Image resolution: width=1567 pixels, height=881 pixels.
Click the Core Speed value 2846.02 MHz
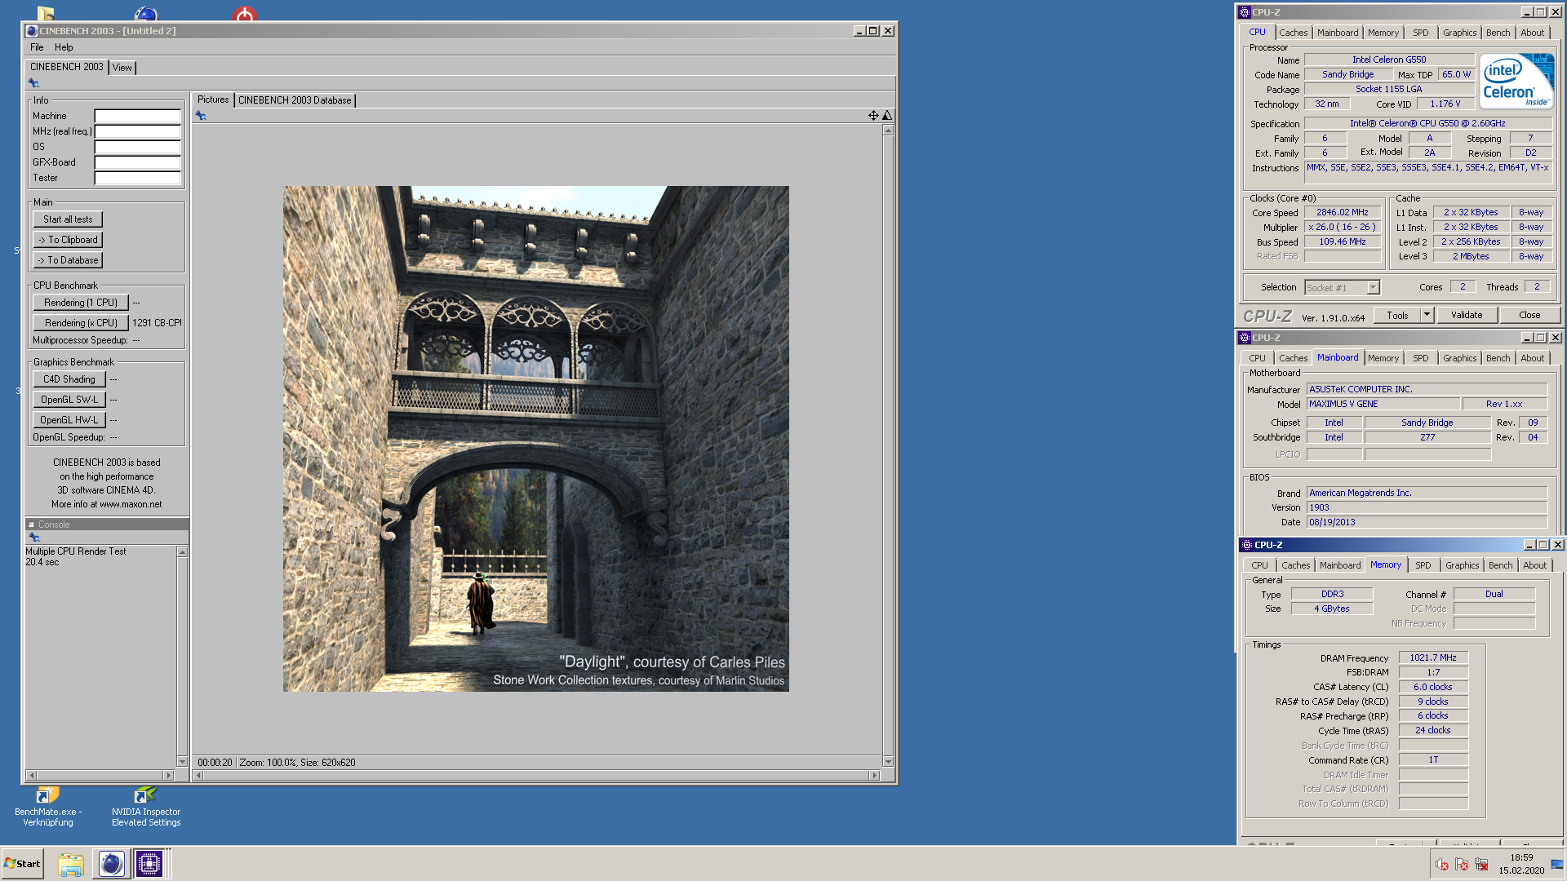click(x=1342, y=212)
